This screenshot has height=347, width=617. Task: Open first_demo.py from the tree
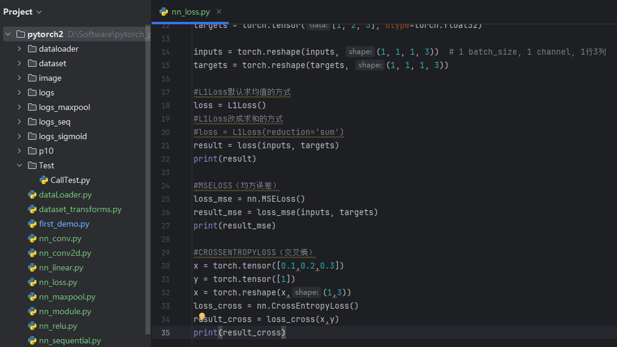tap(64, 224)
